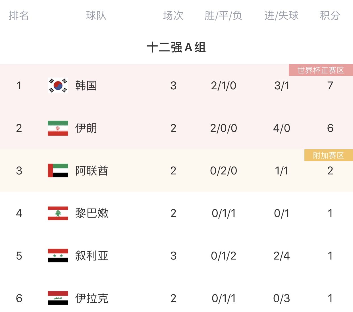353x312 pixels.
Task: Click the Lebanon flag icon
Action: coord(58,213)
